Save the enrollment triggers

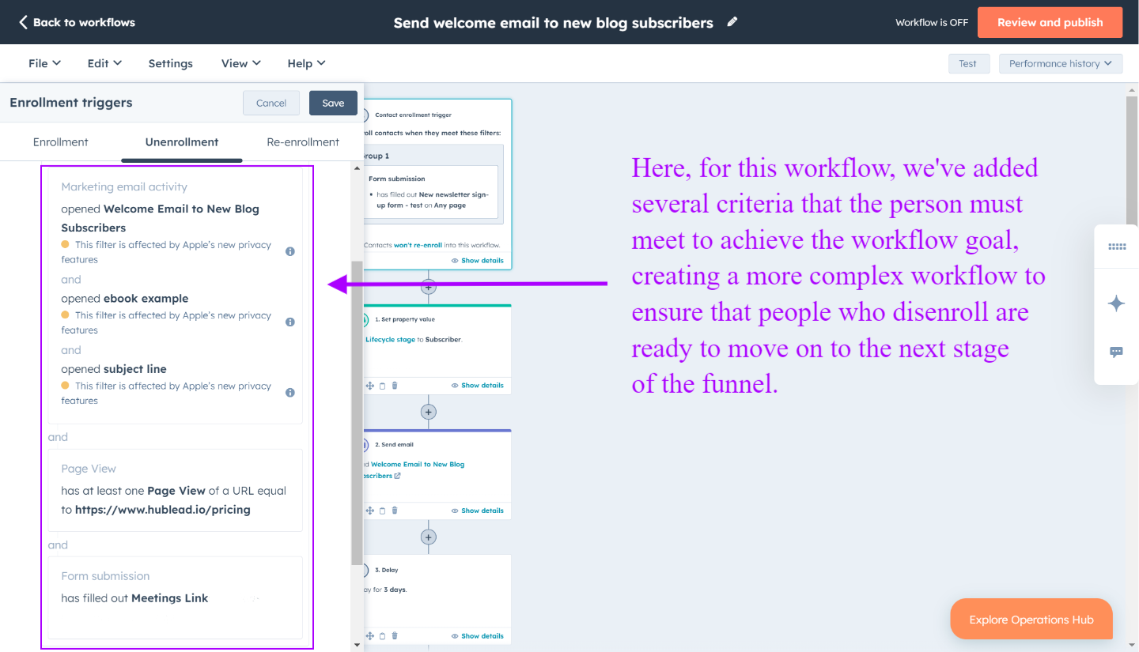click(333, 103)
